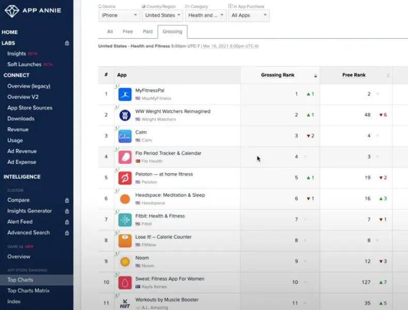Open Game IQ Overview
The height and width of the screenshot is (310, 408).
19,257
